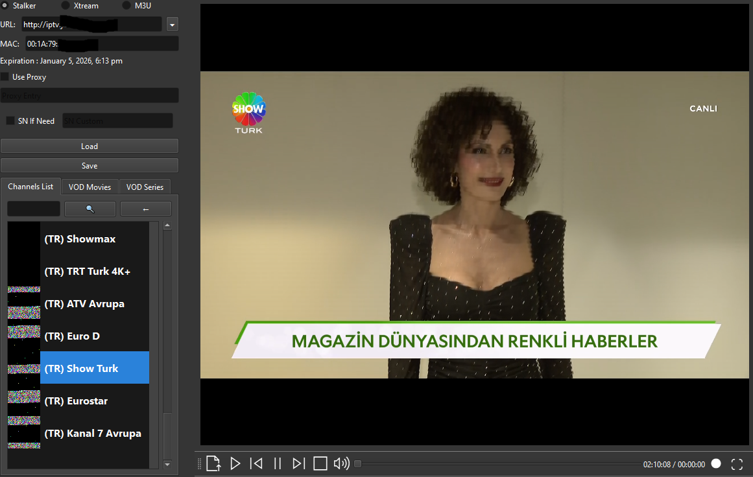
Task: Stop the video playback
Action: point(320,463)
